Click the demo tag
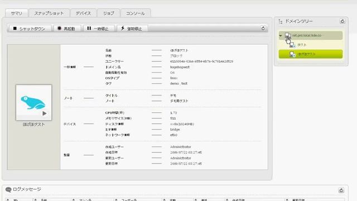This screenshot has height=201, width=357. click(x=175, y=83)
